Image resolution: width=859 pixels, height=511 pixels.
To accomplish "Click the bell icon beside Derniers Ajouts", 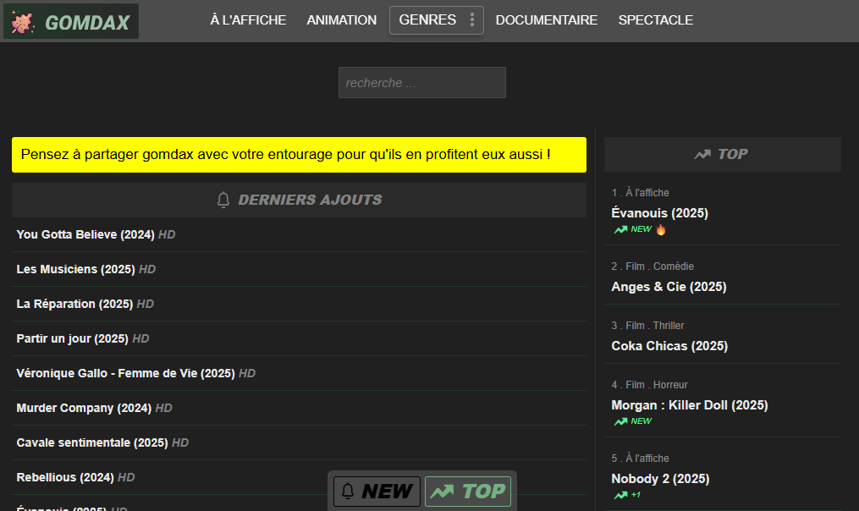I will 223,200.
